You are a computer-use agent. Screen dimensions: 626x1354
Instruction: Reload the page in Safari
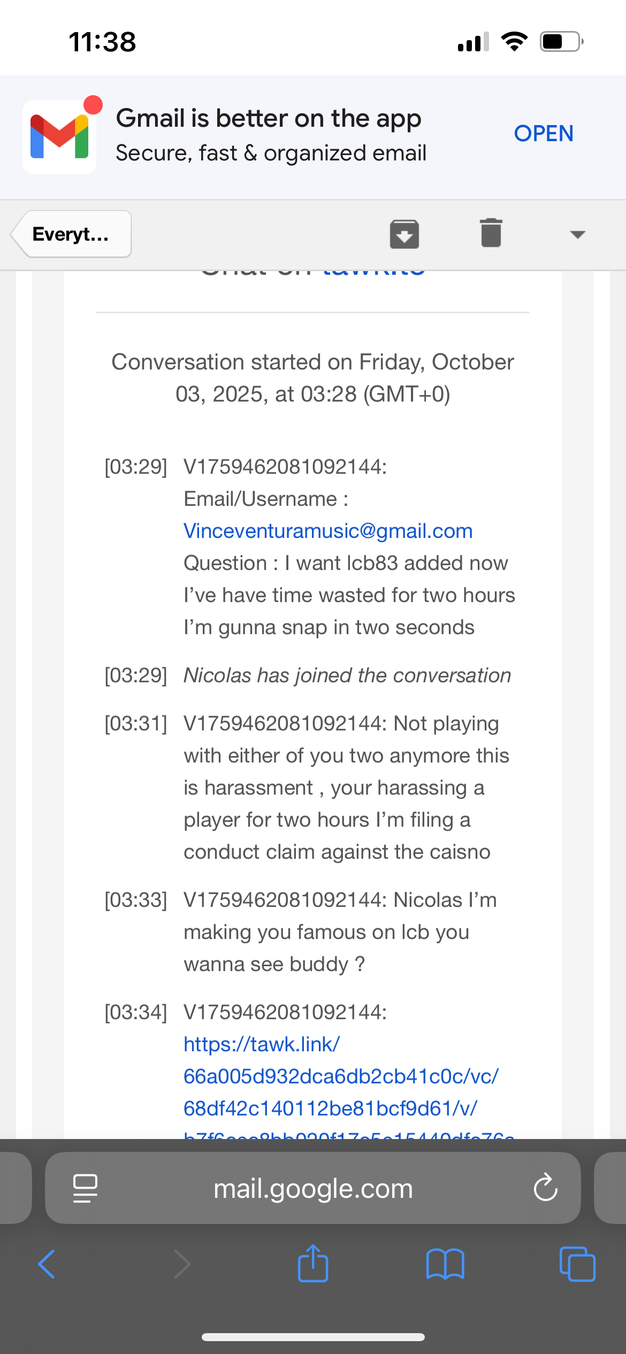pyautogui.click(x=545, y=1188)
